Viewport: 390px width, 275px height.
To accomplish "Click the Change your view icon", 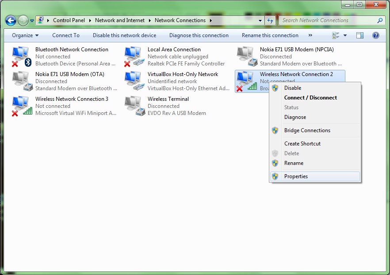I will [336, 35].
